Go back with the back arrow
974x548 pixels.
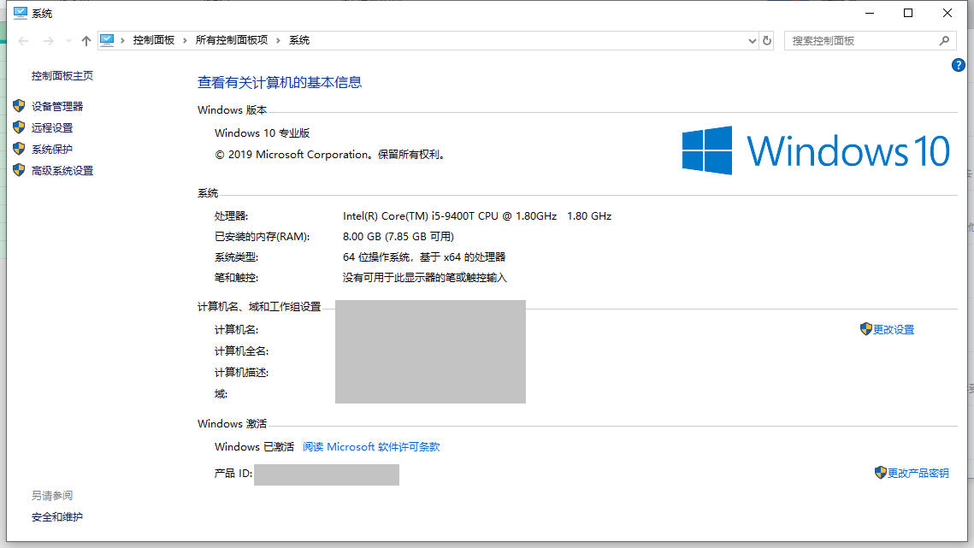tap(24, 40)
